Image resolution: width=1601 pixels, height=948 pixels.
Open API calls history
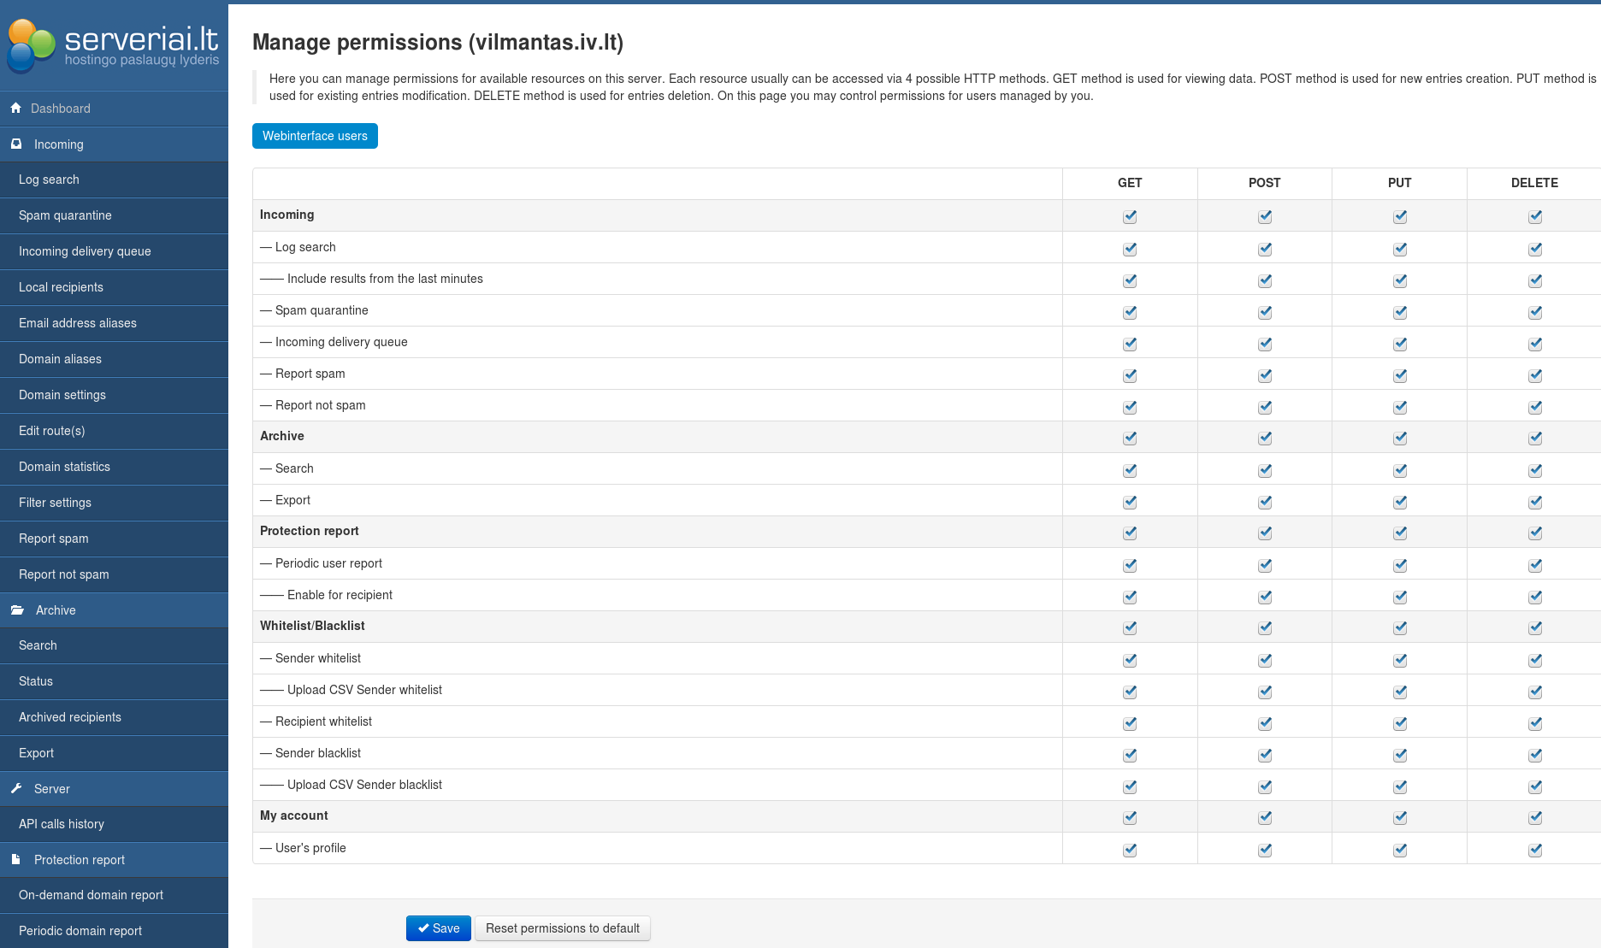click(62, 824)
